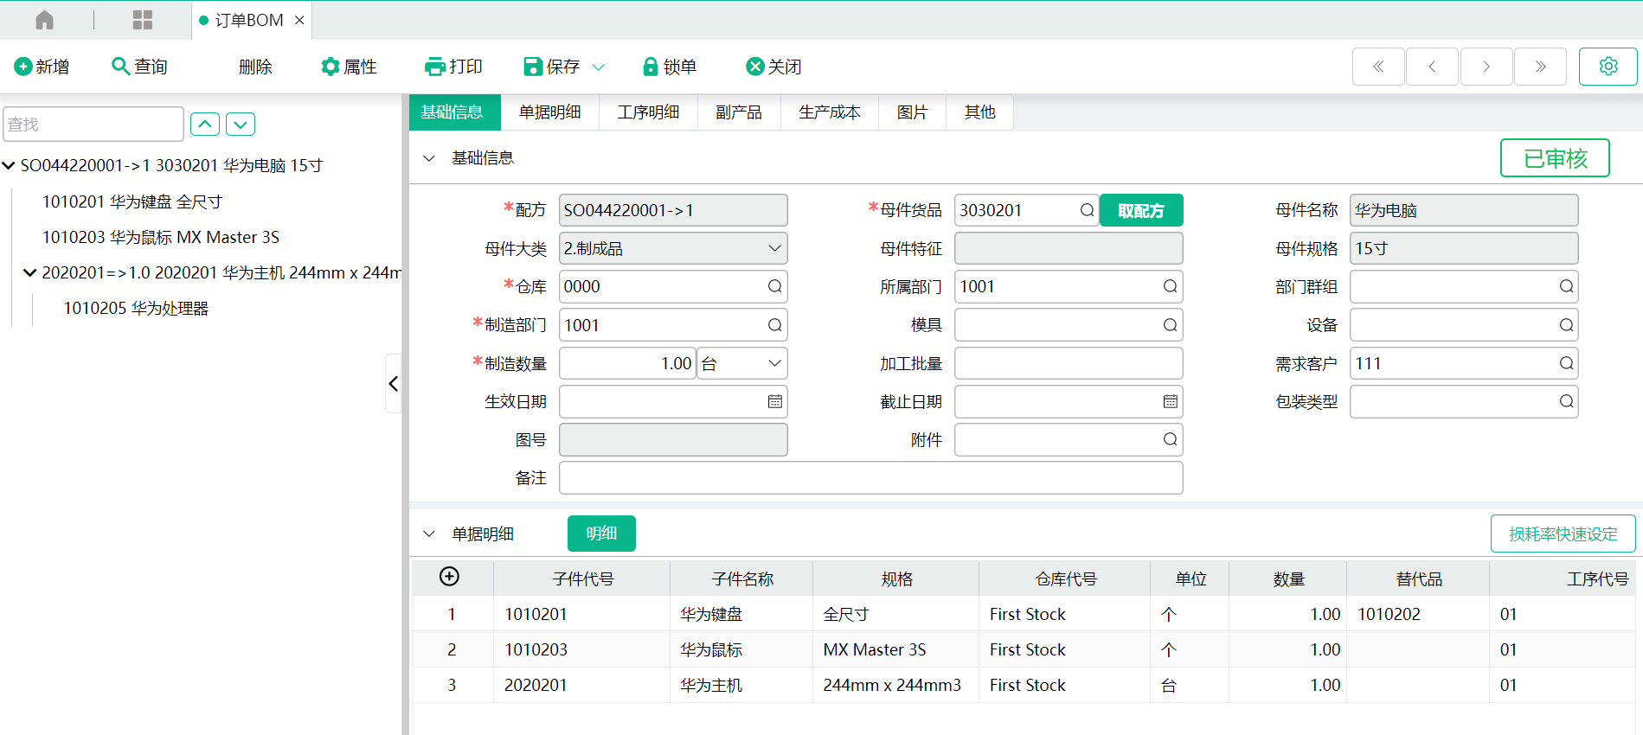Open 设备 lookup icon
Viewport: 1643px width, 735px height.
(x=1566, y=325)
